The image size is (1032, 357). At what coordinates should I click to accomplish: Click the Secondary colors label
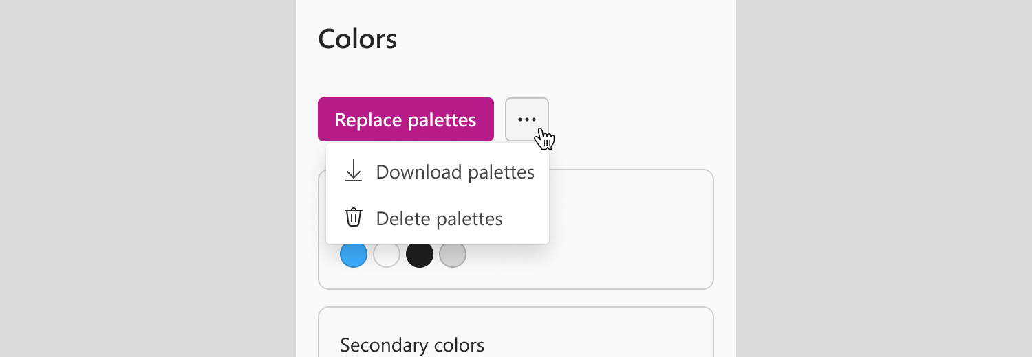click(412, 345)
